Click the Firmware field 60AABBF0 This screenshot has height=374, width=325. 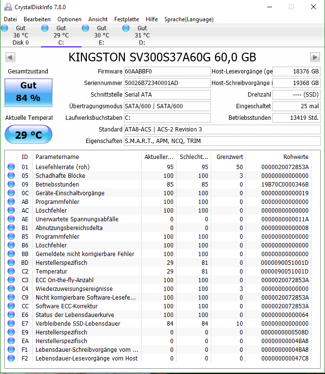point(167,72)
